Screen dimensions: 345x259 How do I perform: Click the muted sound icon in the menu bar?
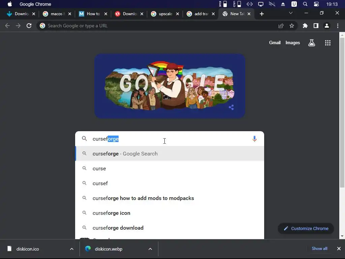coord(272,4)
